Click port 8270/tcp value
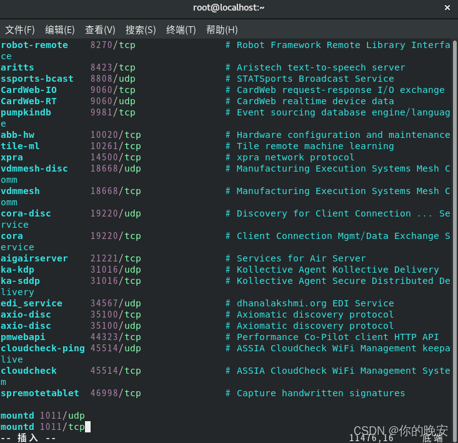 tap(112, 45)
